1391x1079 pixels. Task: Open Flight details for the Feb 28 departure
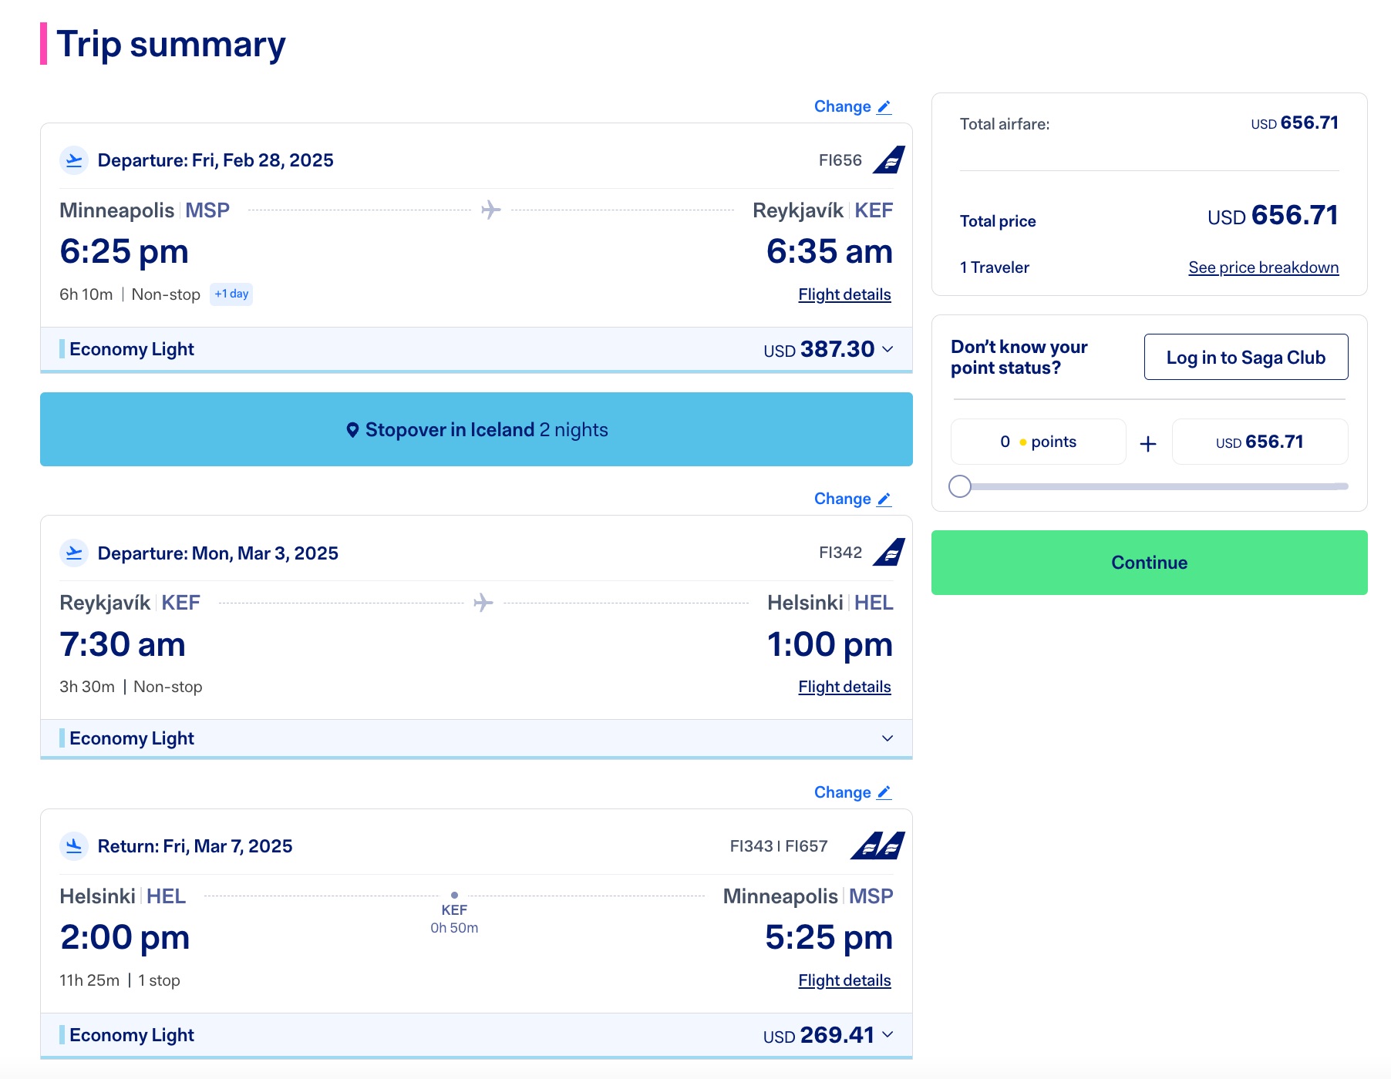point(844,294)
